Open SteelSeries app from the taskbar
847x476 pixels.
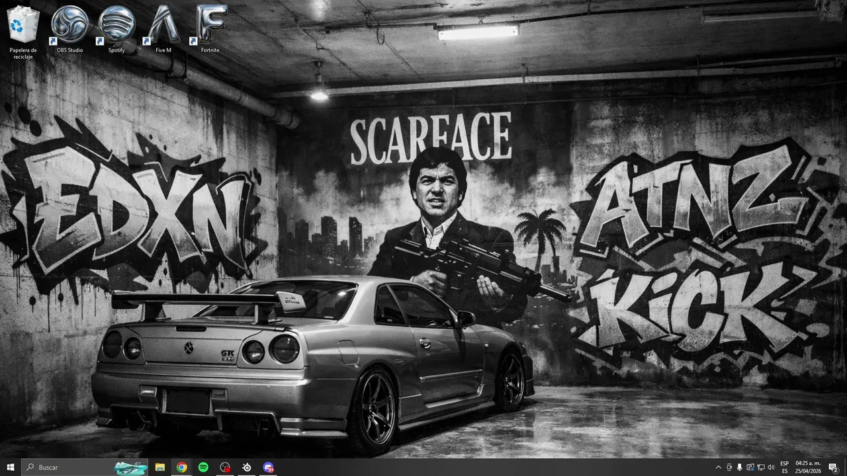(247, 467)
